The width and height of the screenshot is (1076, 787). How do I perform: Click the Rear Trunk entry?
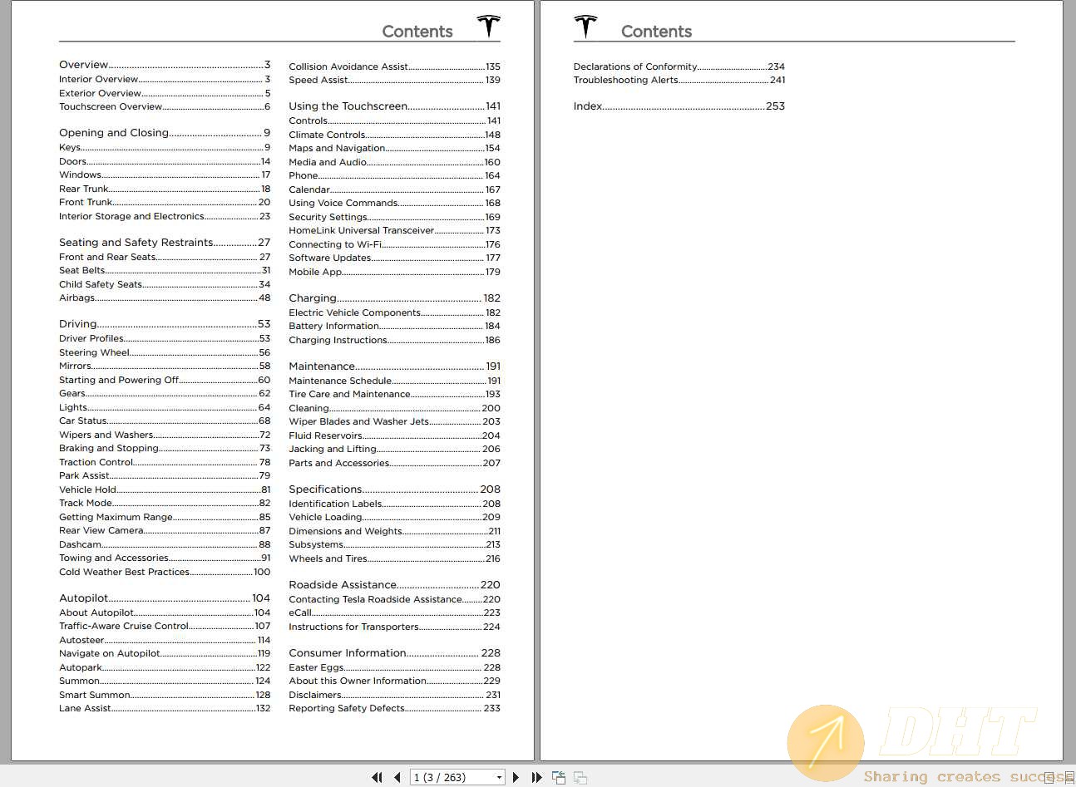click(x=165, y=189)
